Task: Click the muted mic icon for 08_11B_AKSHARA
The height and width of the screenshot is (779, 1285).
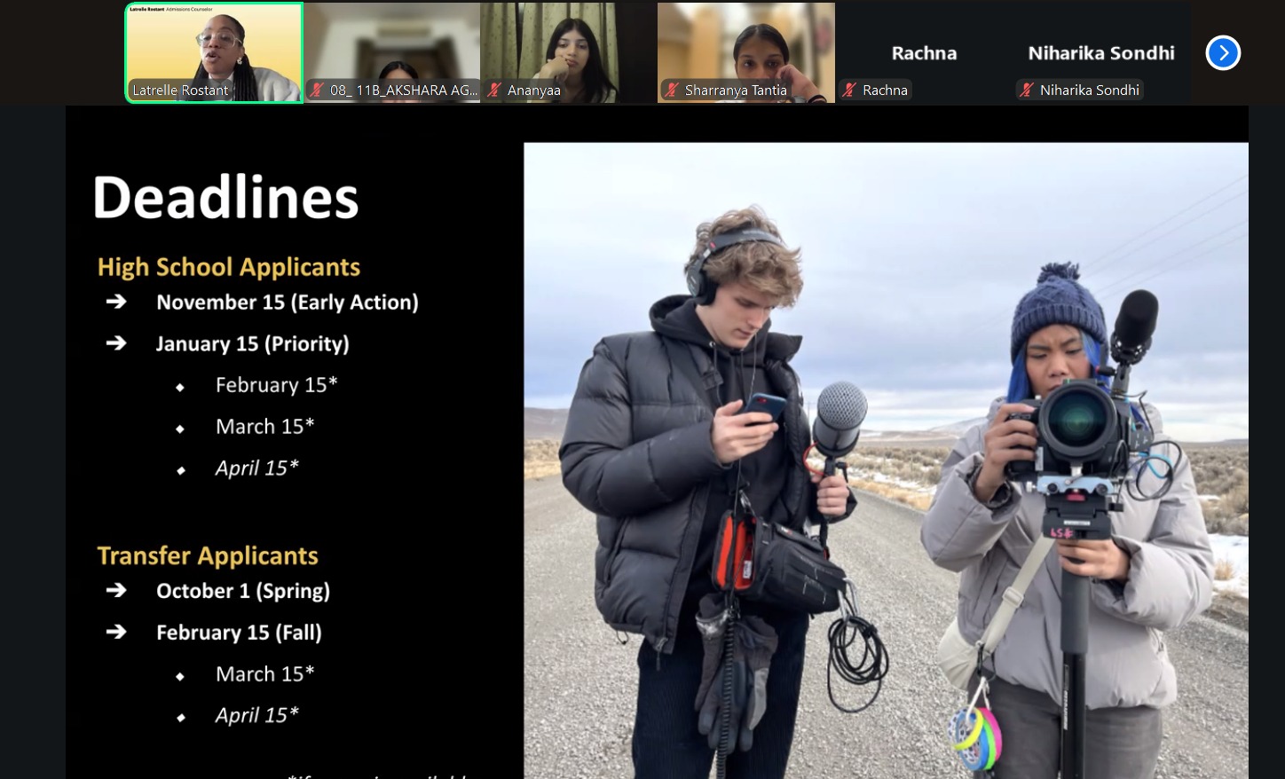Action: 317,90
